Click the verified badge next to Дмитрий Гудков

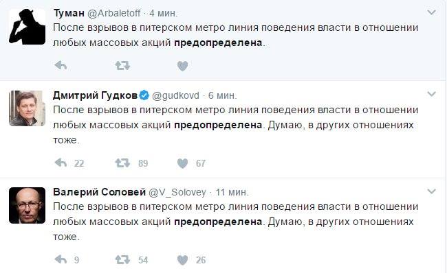[x=144, y=95]
